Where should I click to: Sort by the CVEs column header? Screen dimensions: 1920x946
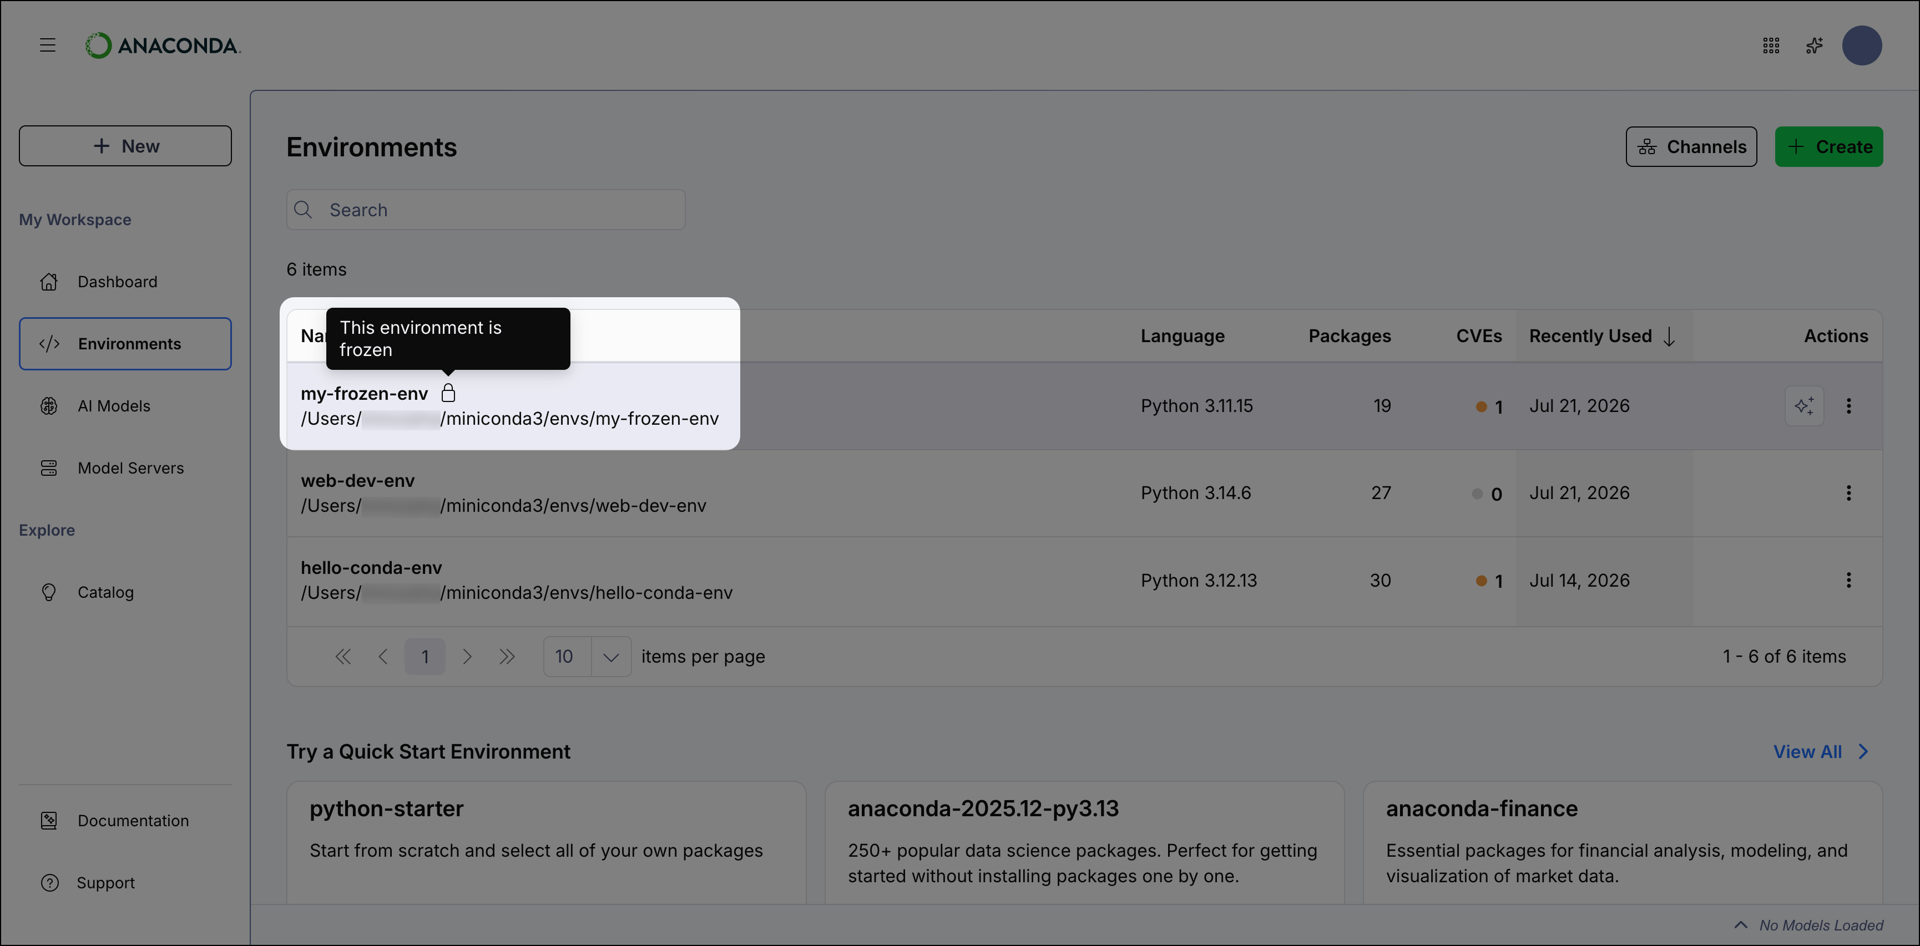(x=1479, y=336)
